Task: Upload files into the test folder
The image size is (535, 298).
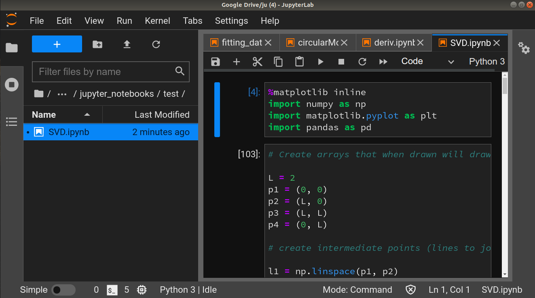Action: click(x=127, y=45)
